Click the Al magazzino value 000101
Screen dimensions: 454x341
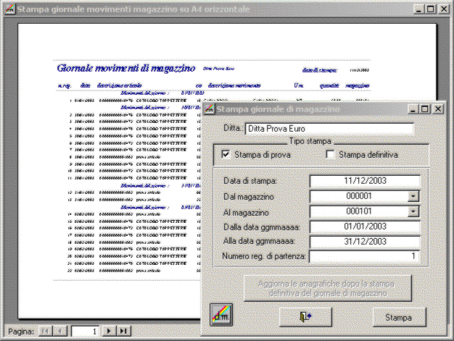[359, 211]
